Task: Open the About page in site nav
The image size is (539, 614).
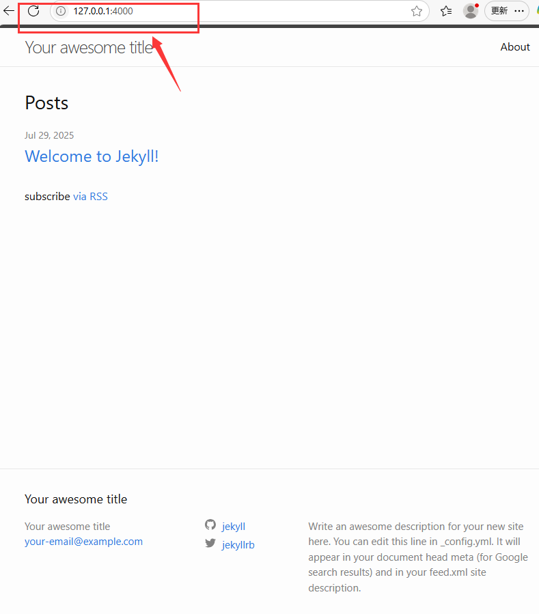Action: click(x=514, y=47)
